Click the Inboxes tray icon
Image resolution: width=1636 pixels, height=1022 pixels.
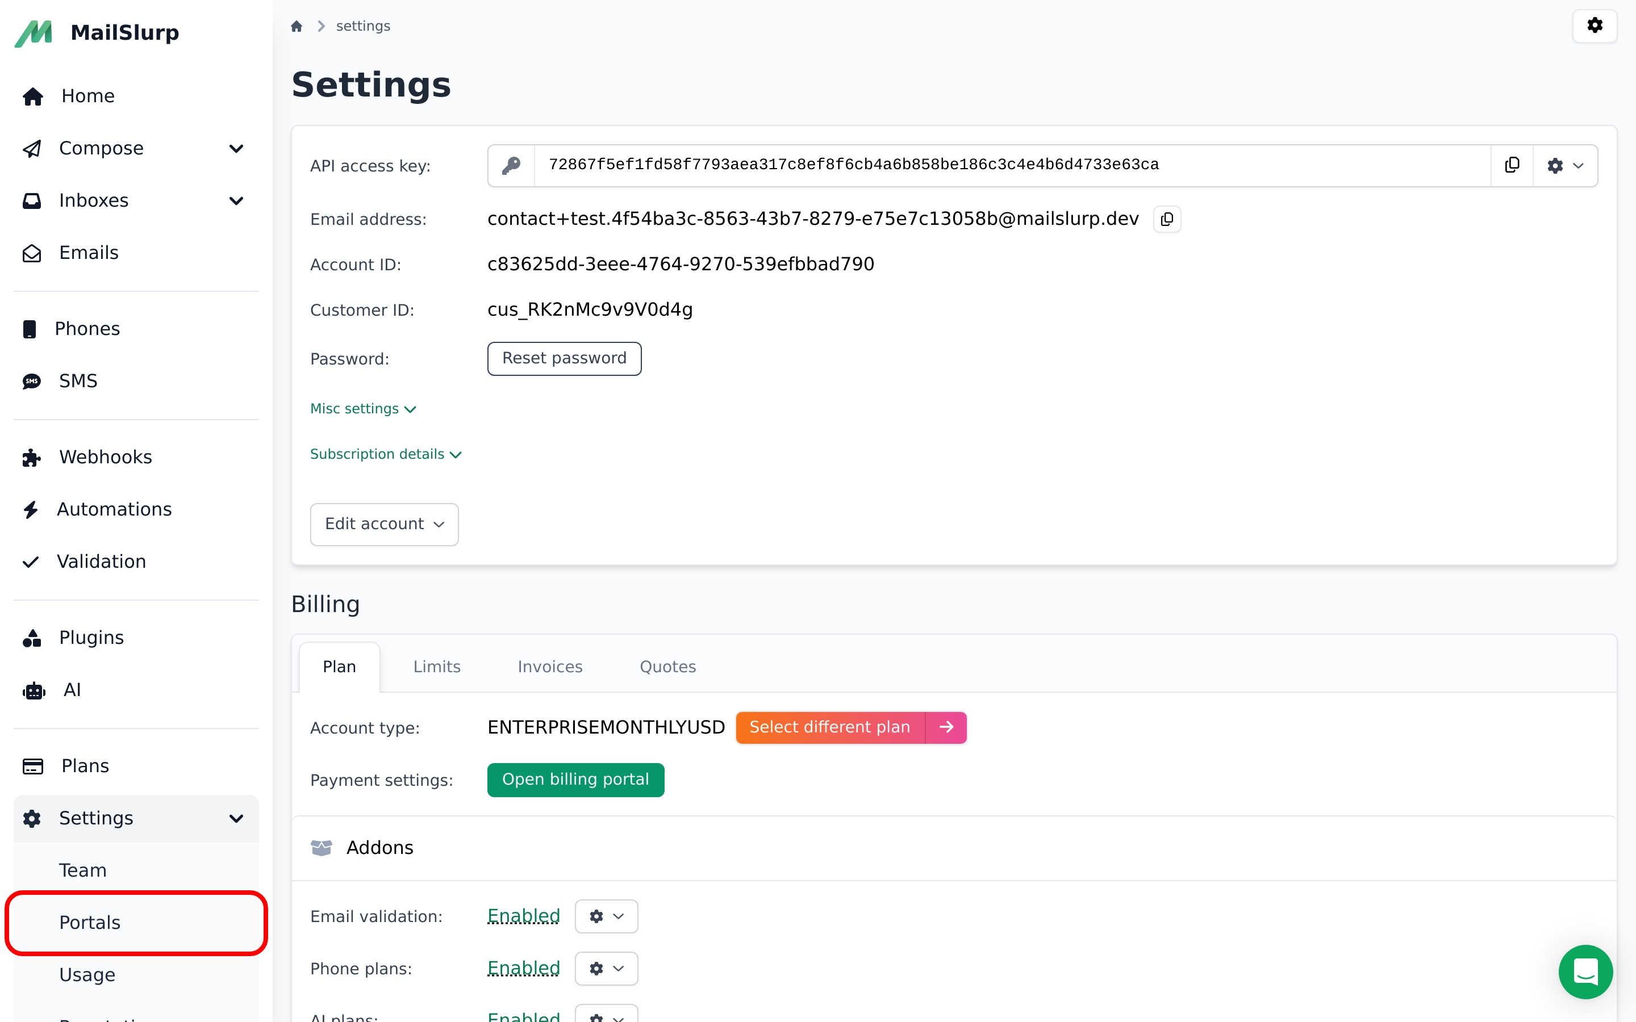32,201
